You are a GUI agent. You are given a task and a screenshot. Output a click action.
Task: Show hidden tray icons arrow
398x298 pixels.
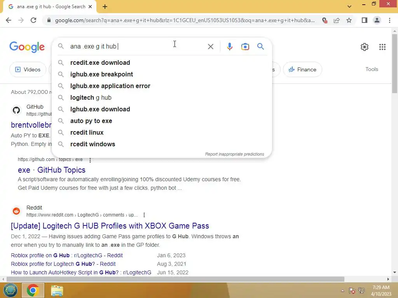(x=342, y=291)
